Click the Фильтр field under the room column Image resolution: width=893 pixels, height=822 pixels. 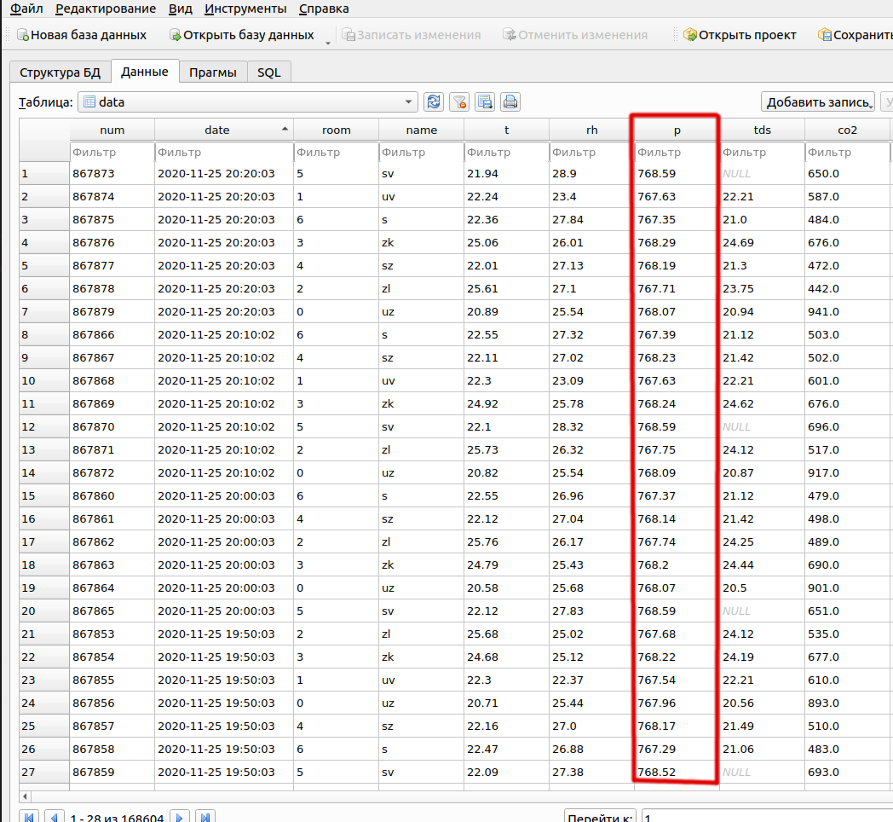click(336, 153)
